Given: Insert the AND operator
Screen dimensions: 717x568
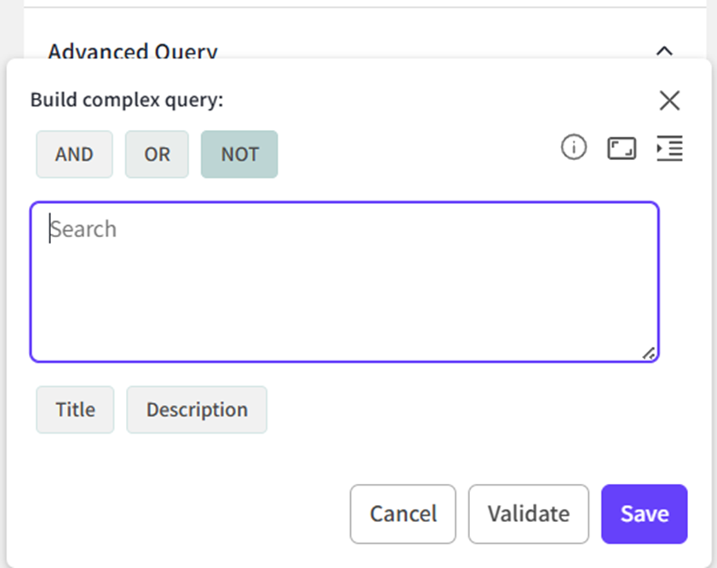Looking at the screenshot, I should tap(74, 155).
